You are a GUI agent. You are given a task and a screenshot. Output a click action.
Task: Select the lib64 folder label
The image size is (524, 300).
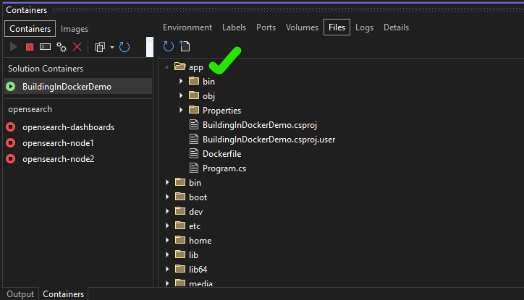click(198, 269)
